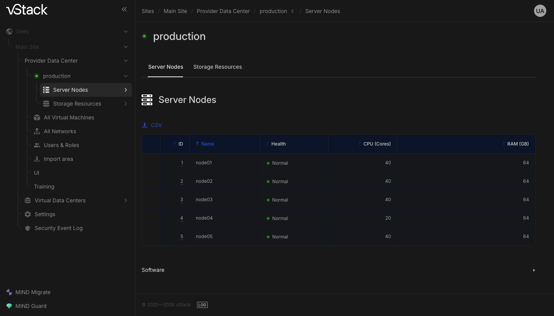Click the Security Event Log shield icon
The height and width of the screenshot is (316, 554).
click(28, 228)
